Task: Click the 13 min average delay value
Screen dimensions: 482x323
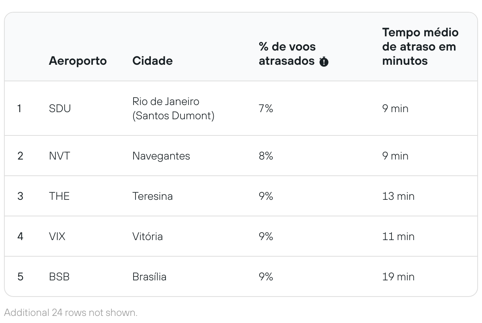Action: pyautogui.click(x=398, y=196)
